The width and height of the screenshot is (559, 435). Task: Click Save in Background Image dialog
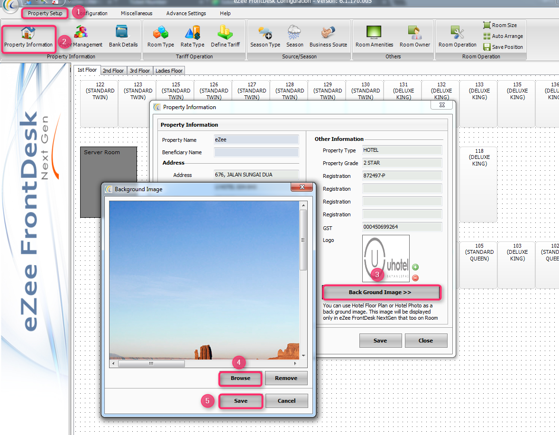pyautogui.click(x=241, y=401)
